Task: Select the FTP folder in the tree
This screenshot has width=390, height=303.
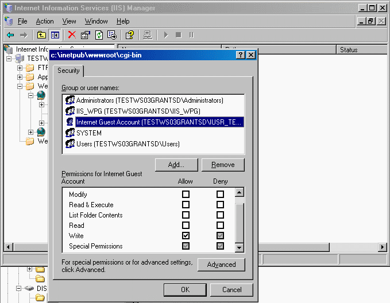Action: 30,68
